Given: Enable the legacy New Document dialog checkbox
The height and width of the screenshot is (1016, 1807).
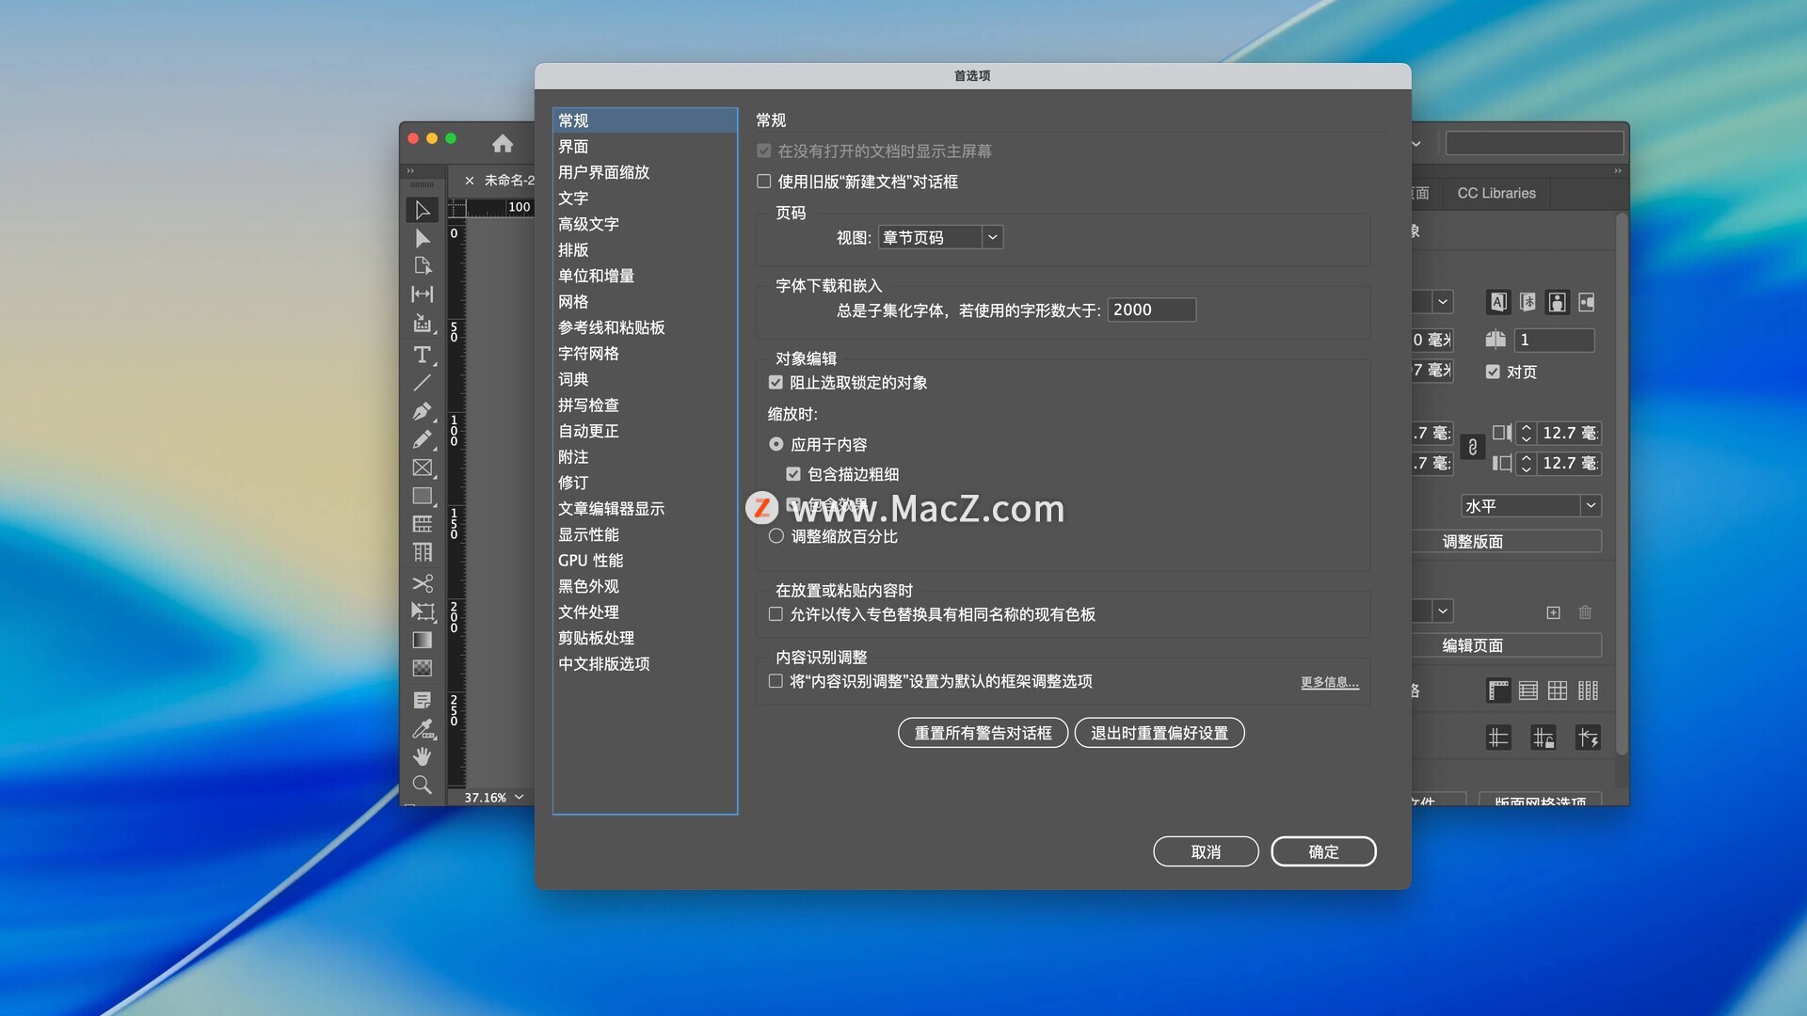Looking at the screenshot, I should (764, 182).
